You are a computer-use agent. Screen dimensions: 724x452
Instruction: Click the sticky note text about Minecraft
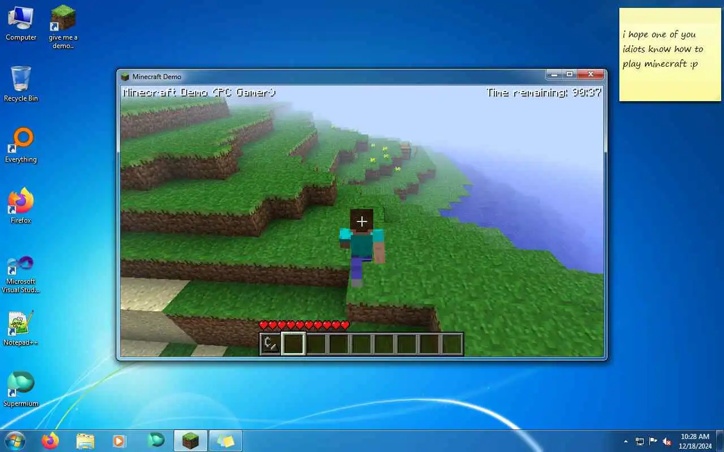pyautogui.click(x=663, y=49)
